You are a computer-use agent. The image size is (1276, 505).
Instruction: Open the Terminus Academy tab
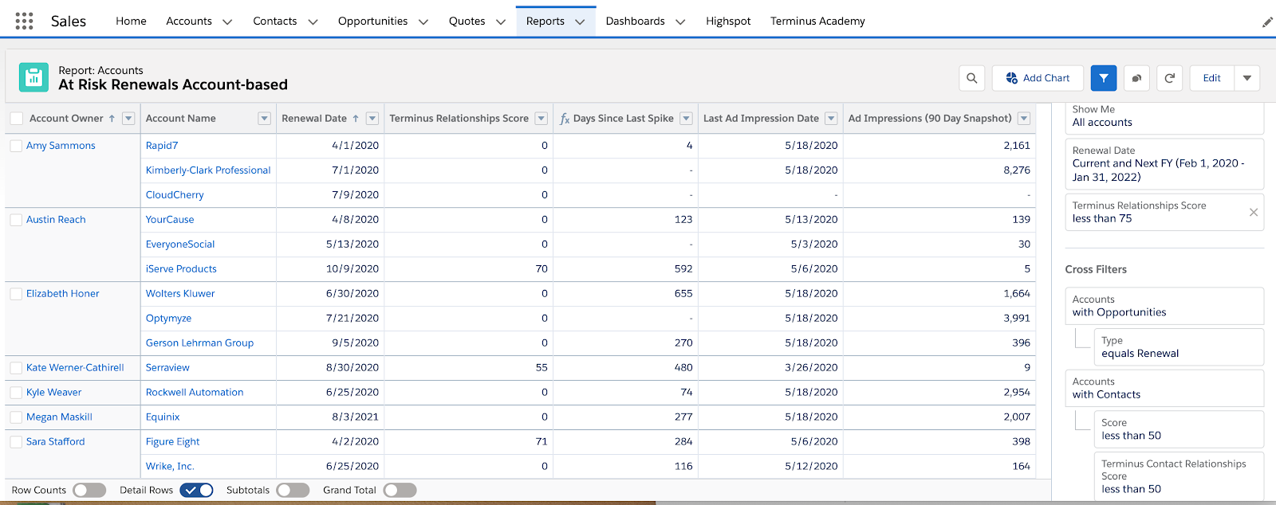[x=817, y=22]
